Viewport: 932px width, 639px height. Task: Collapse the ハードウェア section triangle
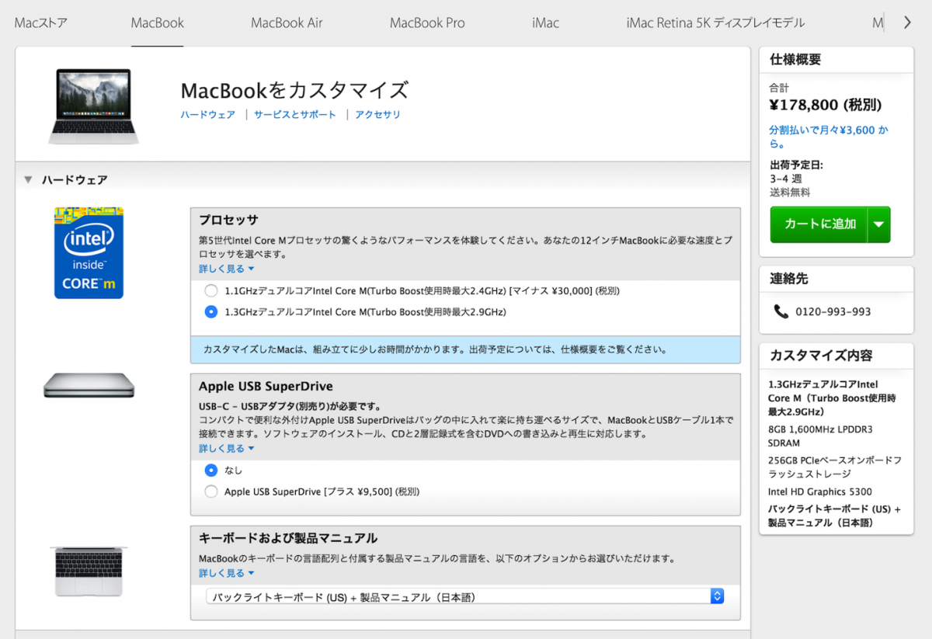click(x=28, y=179)
